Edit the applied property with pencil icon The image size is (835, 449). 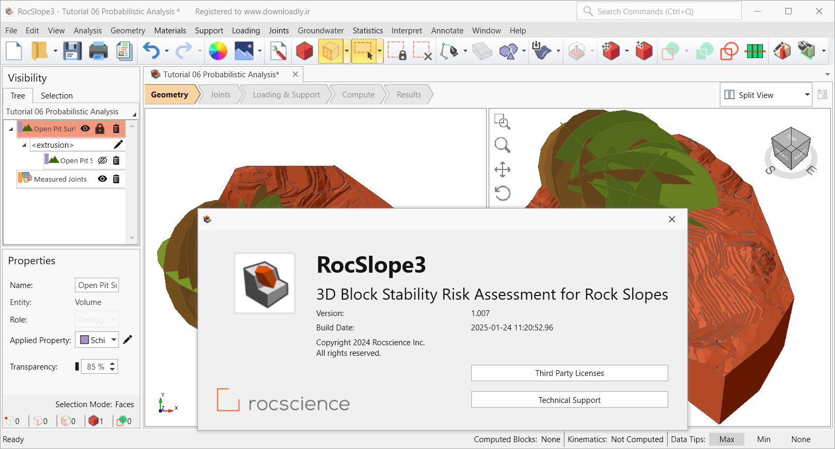(128, 340)
